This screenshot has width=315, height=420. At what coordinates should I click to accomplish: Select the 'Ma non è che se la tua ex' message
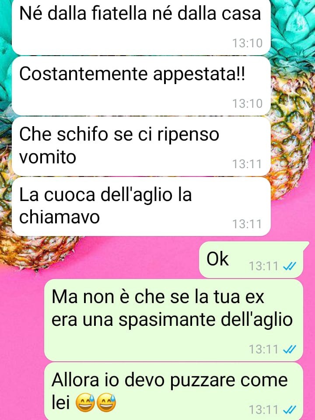(x=173, y=320)
